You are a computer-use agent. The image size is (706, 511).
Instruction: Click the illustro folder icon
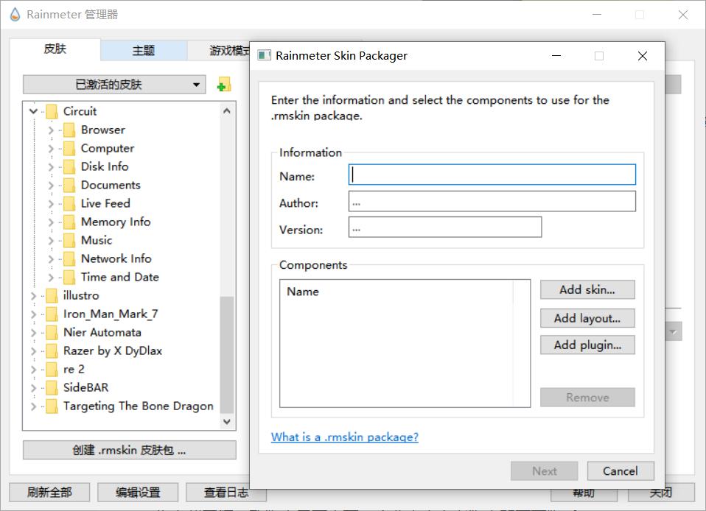pos(51,296)
